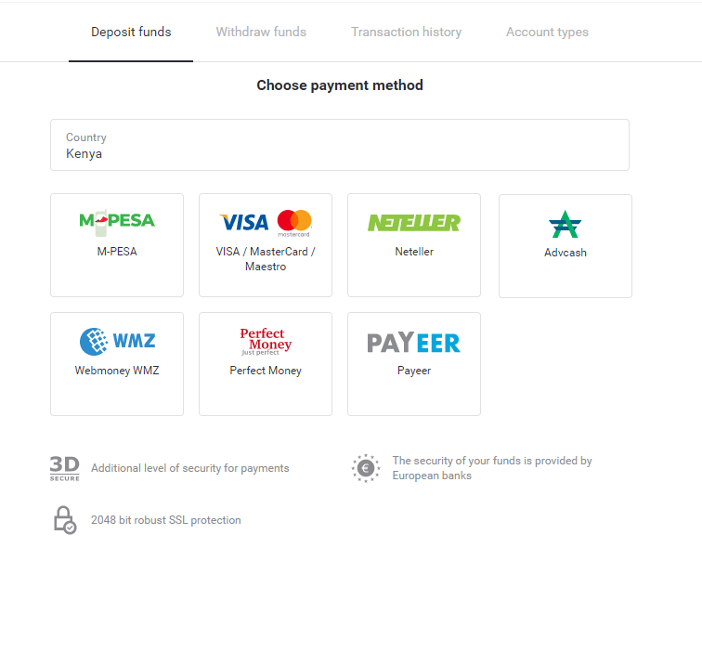Open the Transaction history tab
The height and width of the screenshot is (652, 702).
click(x=406, y=32)
